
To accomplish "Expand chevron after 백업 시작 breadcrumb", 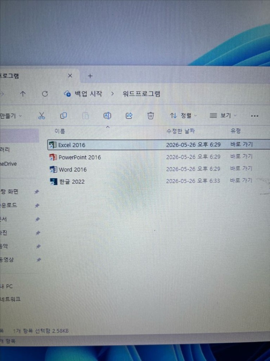I will point(112,94).
